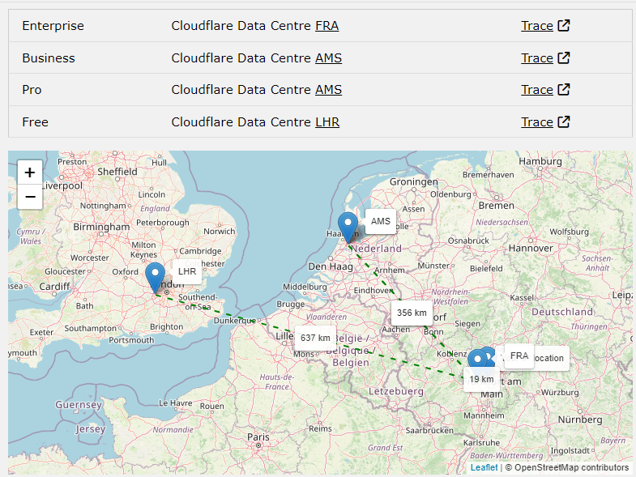Click the LHR tooltip label on map
Image resolution: width=636 pixels, height=477 pixels.
187,271
